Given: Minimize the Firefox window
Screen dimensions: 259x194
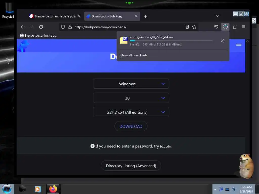Looking at the screenshot, I should [235, 14].
